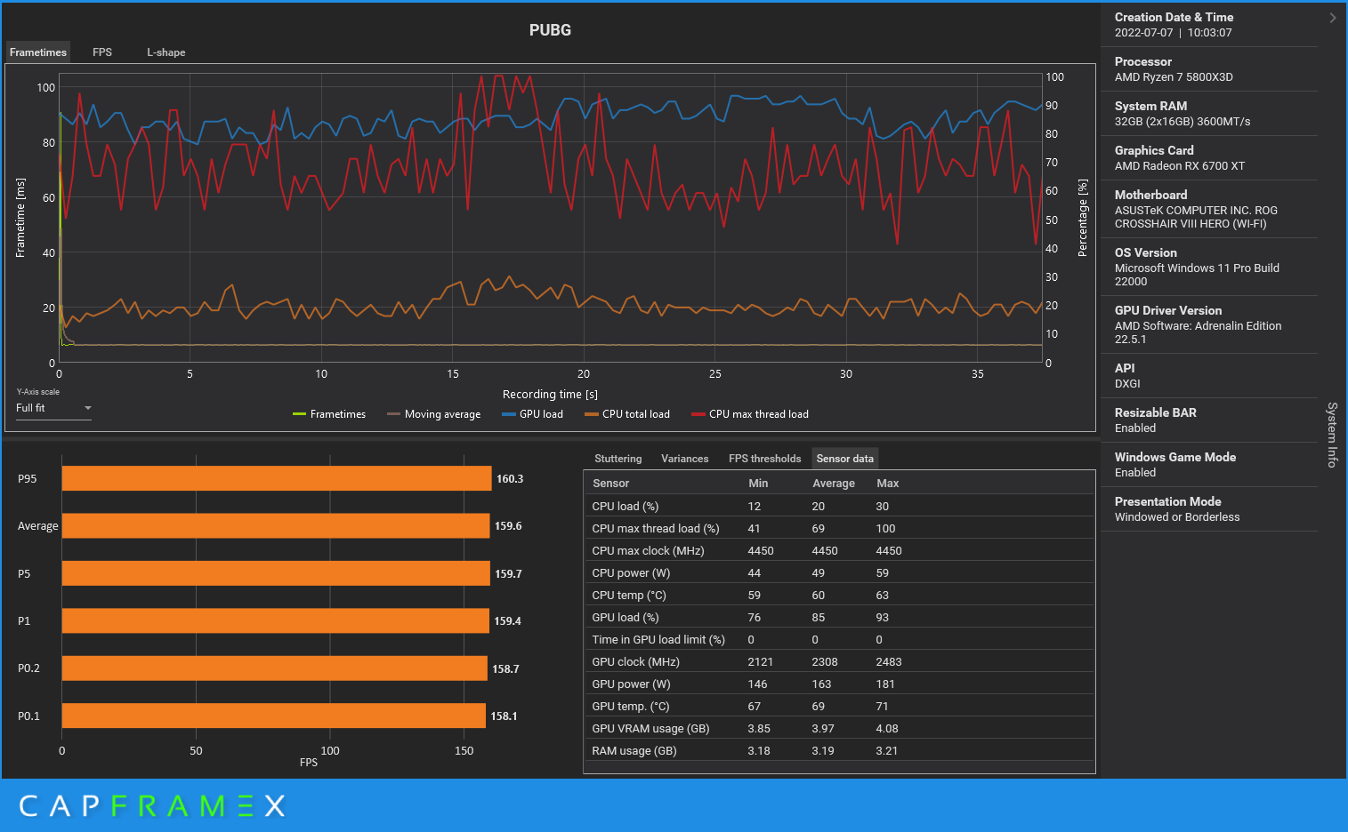Click the PUBG chart title

(550, 30)
